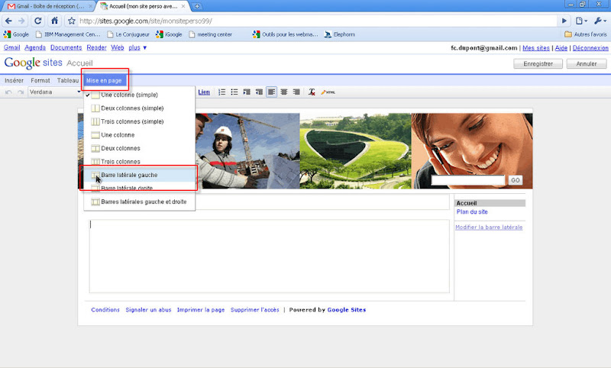Choose the Une colonne layout option

140,135
